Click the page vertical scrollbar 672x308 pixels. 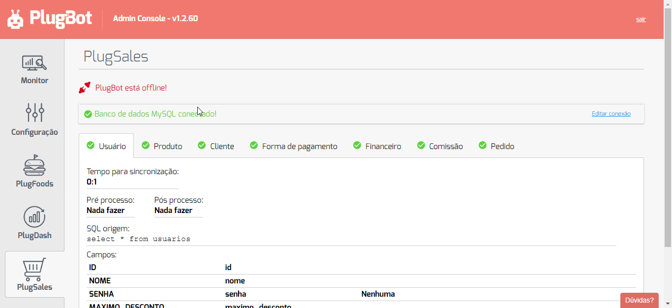point(668,128)
